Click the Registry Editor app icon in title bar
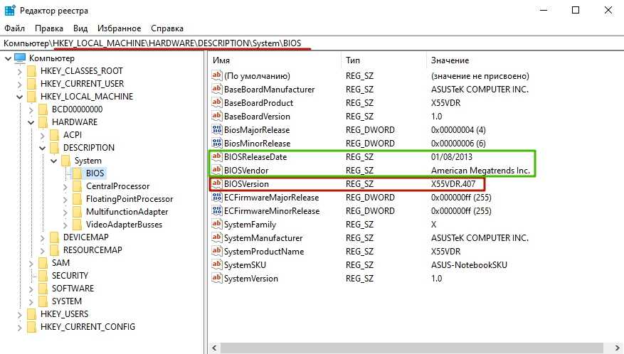Screen dimensions: 624x354 point(10,11)
